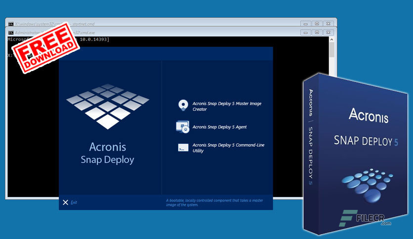Maximize the Administrator cmd.exe window

click(x=317, y=33)
